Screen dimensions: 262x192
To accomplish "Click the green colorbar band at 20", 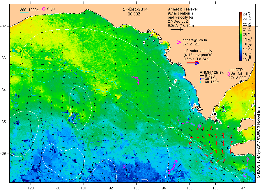I will tap(240, 34).
